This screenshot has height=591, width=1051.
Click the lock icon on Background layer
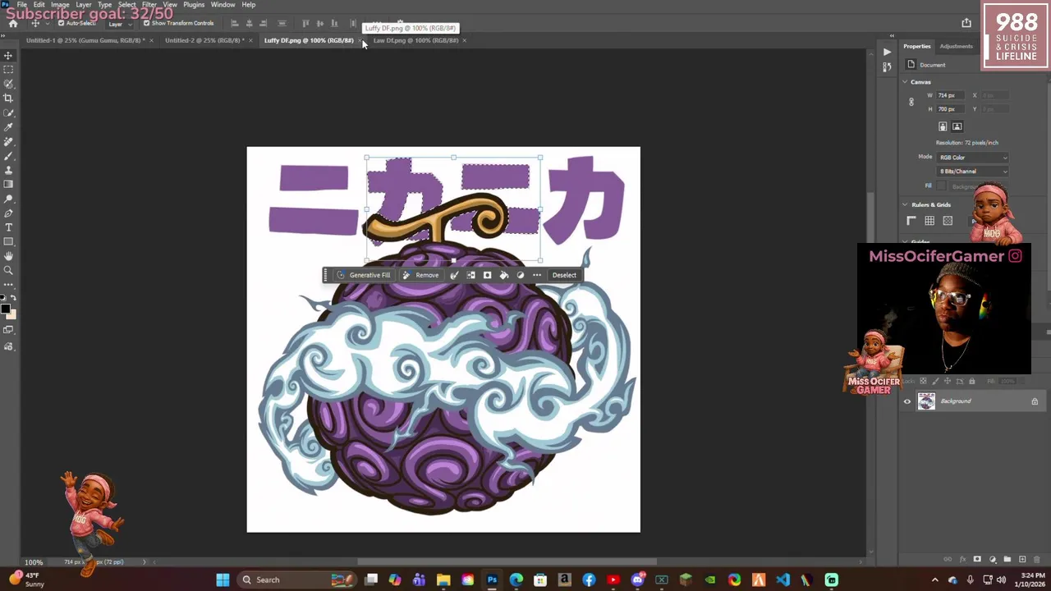pos(1035,401)
